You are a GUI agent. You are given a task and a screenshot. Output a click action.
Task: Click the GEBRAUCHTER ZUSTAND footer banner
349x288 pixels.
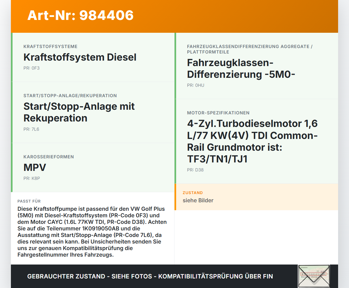[x=150, y=276]
